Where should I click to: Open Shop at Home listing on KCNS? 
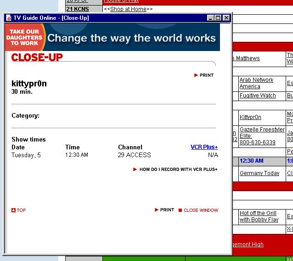tap(128, 9)
